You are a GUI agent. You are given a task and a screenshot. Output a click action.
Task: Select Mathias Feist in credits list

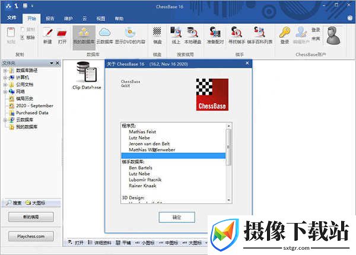(142, 132)
